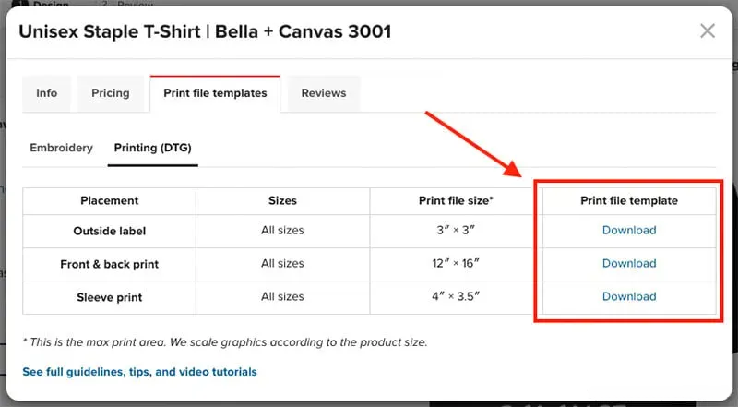Open the Info tab
The height and width of the screenshot is (407, 738).
tap(46, 93)
